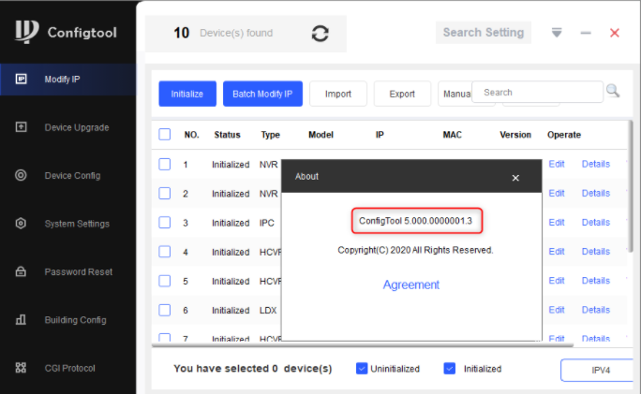Screen dimensions: 641x394
Task: Open the Device Upgrade menu label
Action: point(77,127)
